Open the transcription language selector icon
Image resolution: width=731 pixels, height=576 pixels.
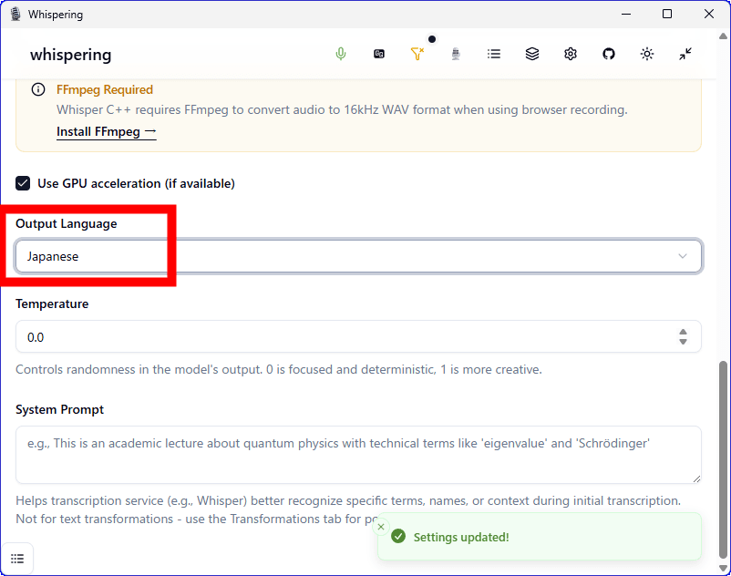click(x=379, y=54)
